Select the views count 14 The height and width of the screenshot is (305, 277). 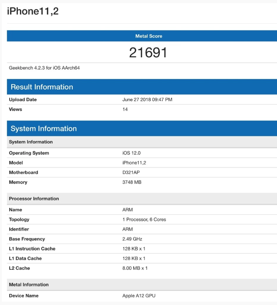(x=125, y=109)
